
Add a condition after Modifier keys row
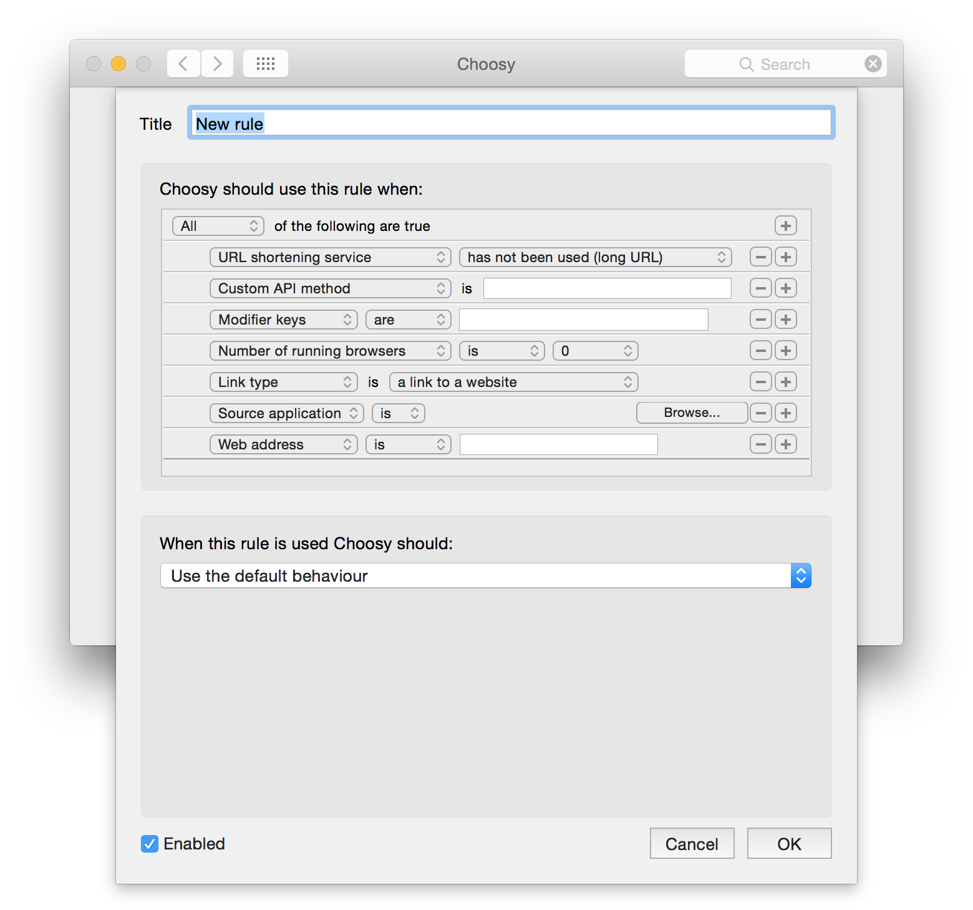(786, 320)
